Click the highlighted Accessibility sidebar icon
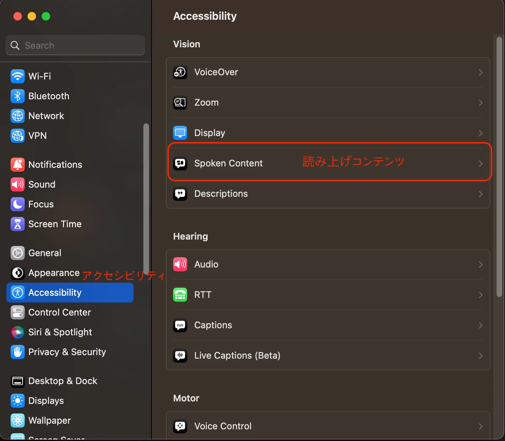This screenshot has width=505, height=441. (18, 293)
